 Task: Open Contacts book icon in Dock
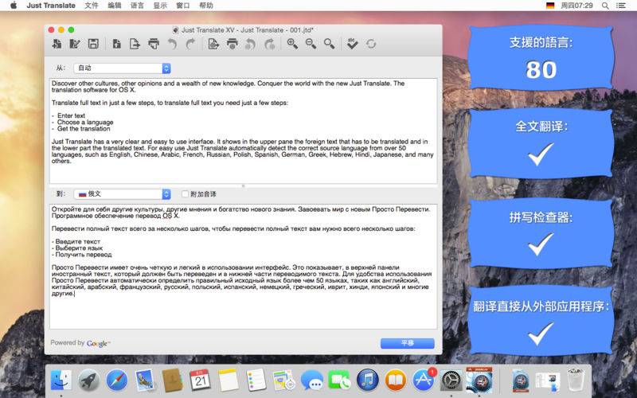(x=172, y=380)
